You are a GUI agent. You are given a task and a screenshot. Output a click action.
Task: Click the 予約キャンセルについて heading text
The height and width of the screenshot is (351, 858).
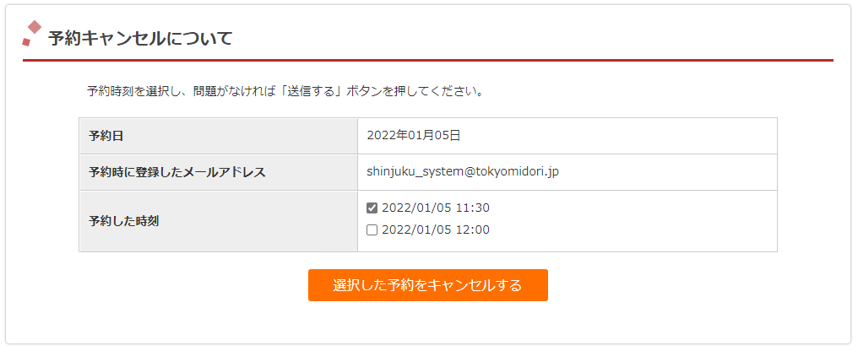coord(141,39)
